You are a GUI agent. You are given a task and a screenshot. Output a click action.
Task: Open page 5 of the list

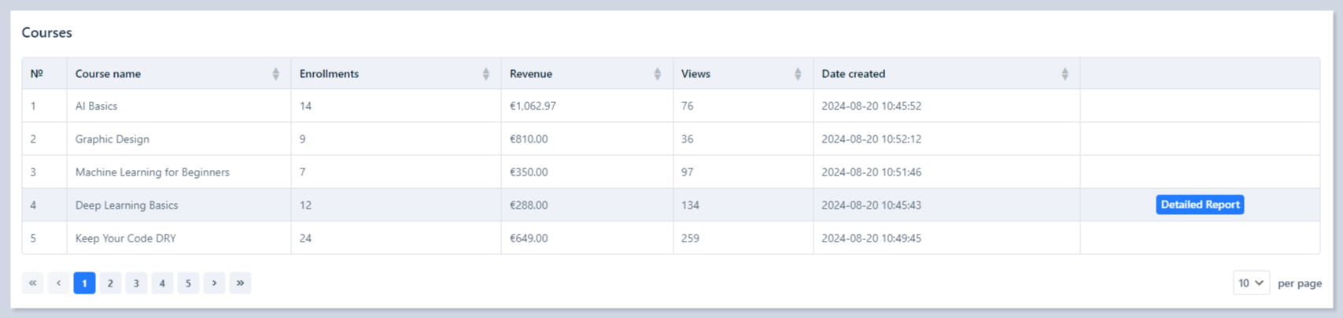(188, 283)
